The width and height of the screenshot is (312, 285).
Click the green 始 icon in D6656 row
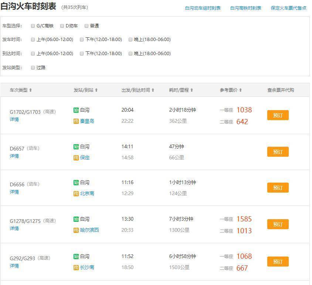tap(76, 183)
